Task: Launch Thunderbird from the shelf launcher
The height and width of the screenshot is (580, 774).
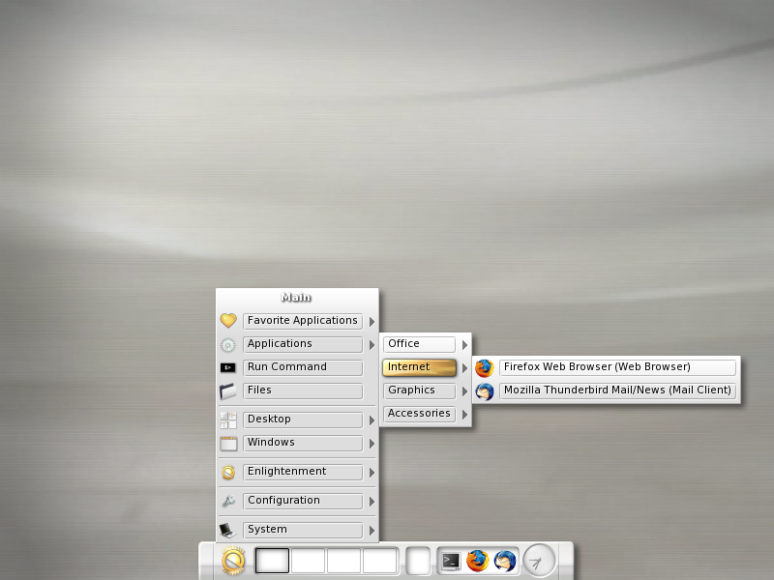Action: click(x=504, y=561)
